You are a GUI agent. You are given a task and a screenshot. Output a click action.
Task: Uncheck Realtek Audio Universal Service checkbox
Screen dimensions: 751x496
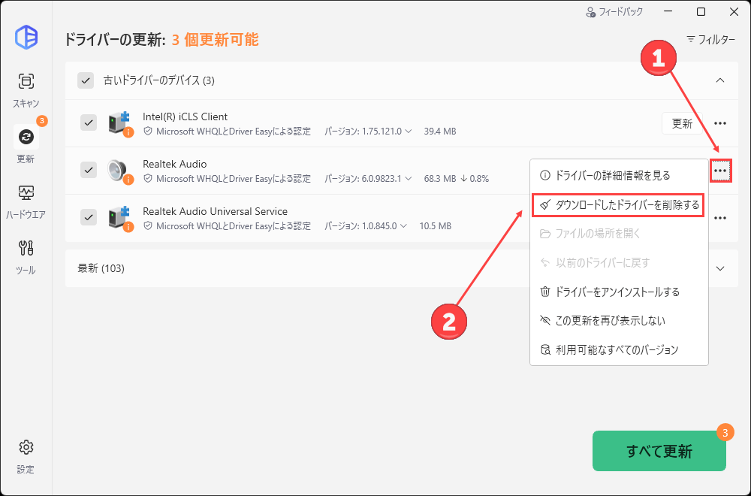(89, 217)
